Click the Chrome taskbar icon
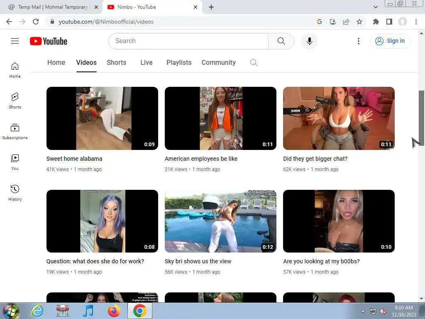Screen dimensions: 425x319 coord(139,311)
